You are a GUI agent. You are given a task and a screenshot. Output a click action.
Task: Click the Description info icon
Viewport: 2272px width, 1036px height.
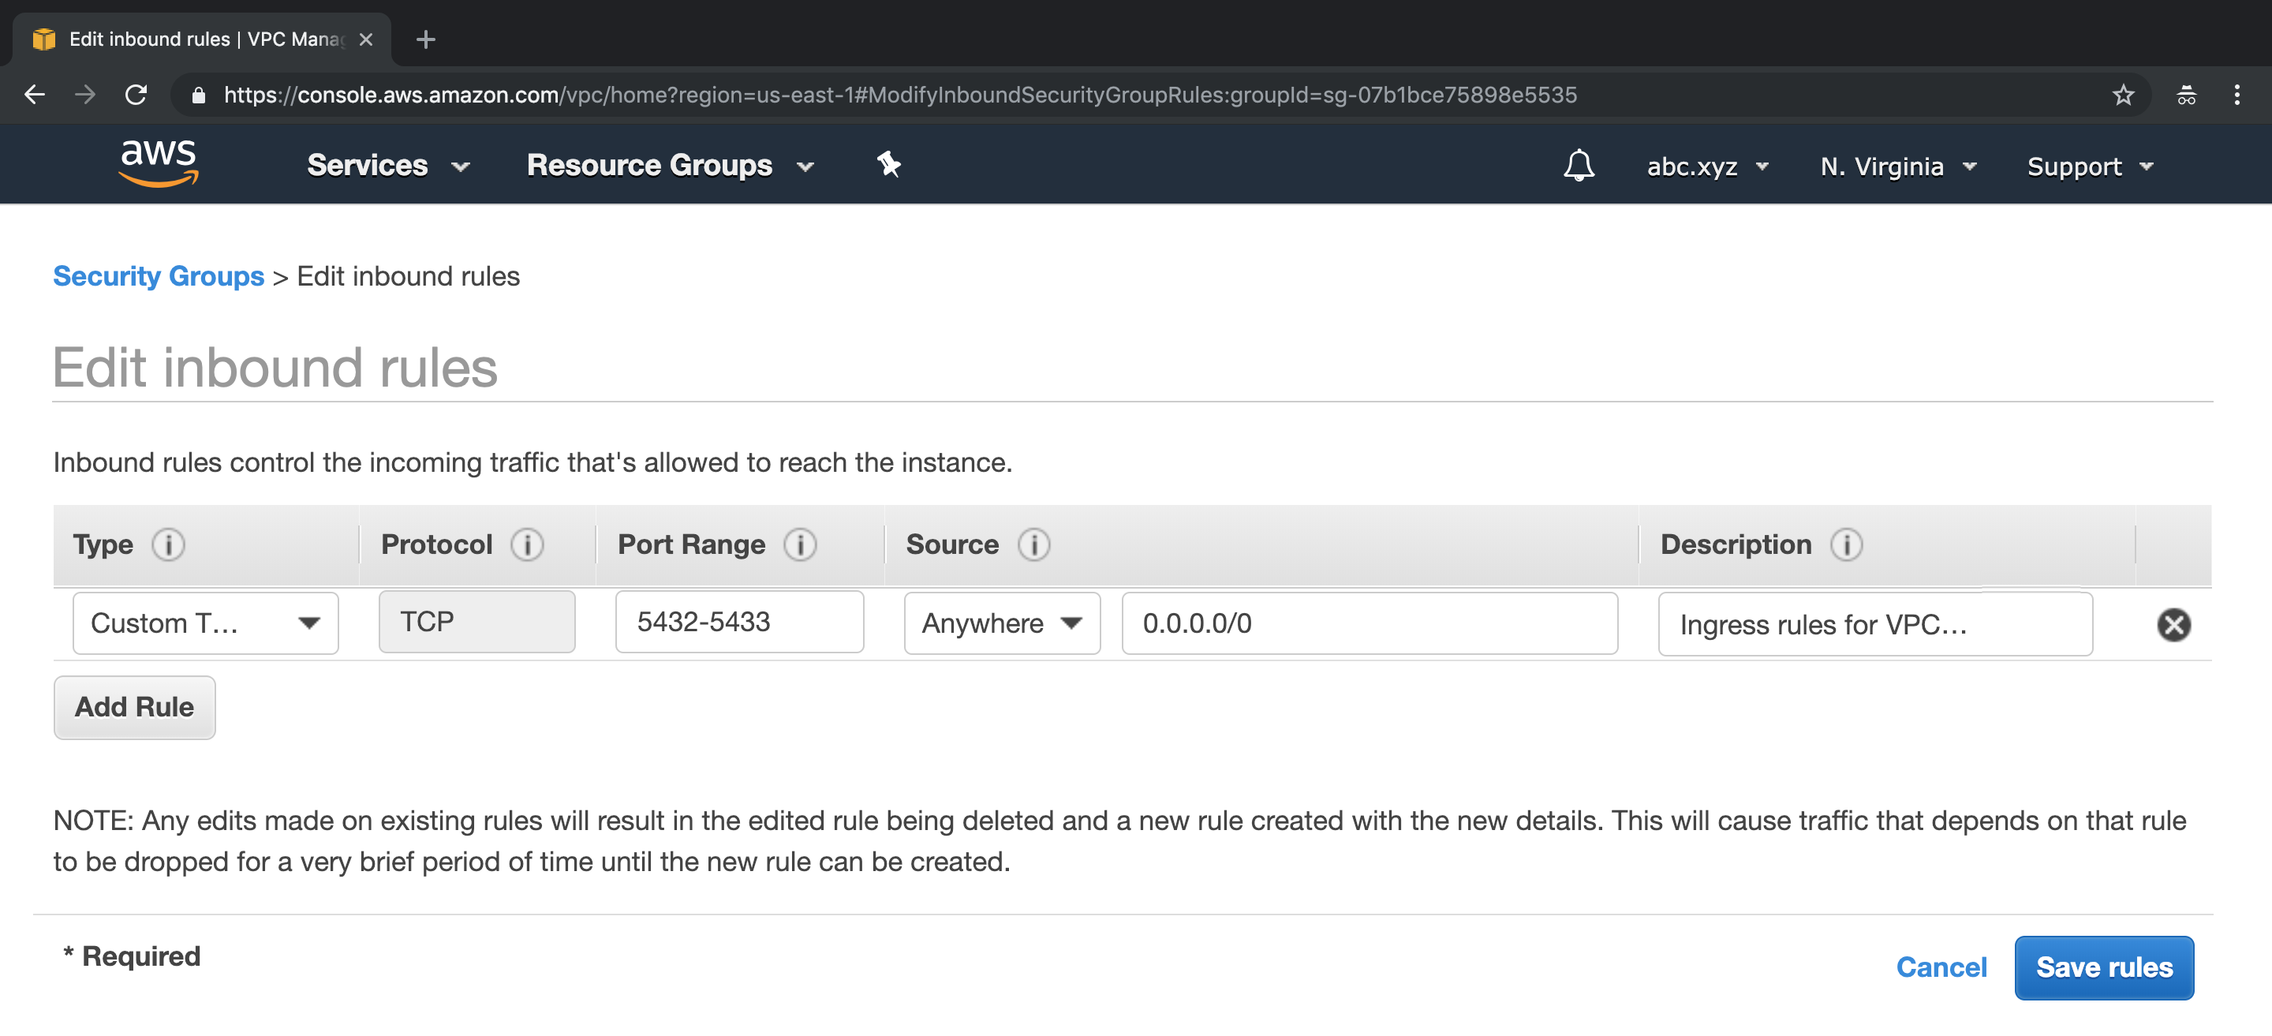(x=1846, y=544)
